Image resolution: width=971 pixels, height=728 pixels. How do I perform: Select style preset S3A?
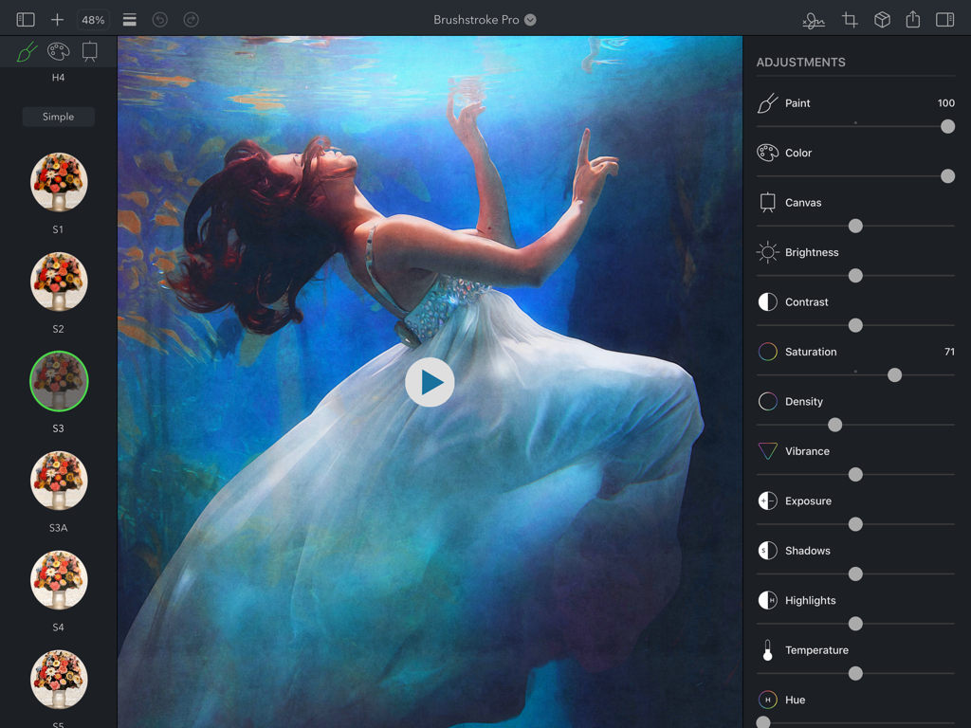(58, 481)
